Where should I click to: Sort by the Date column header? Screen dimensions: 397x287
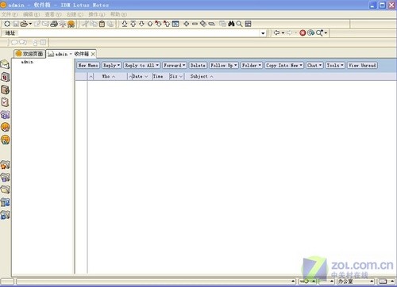(140, 76)
